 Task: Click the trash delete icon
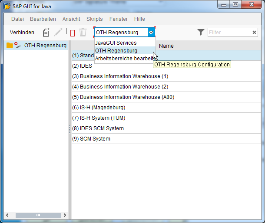click(83, 33)
